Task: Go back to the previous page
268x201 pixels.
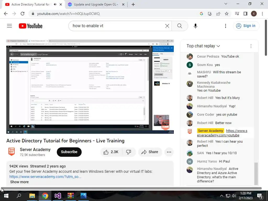Action: [6, 14]
